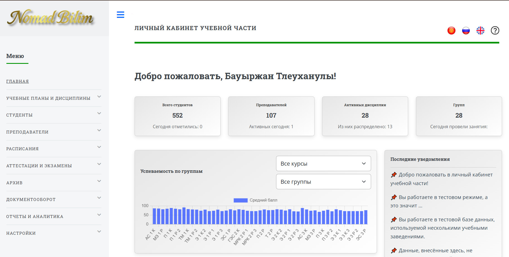Click the Nomad Bilim logo
The width and height of the screenshot is (509, 257).
(50, 18)
